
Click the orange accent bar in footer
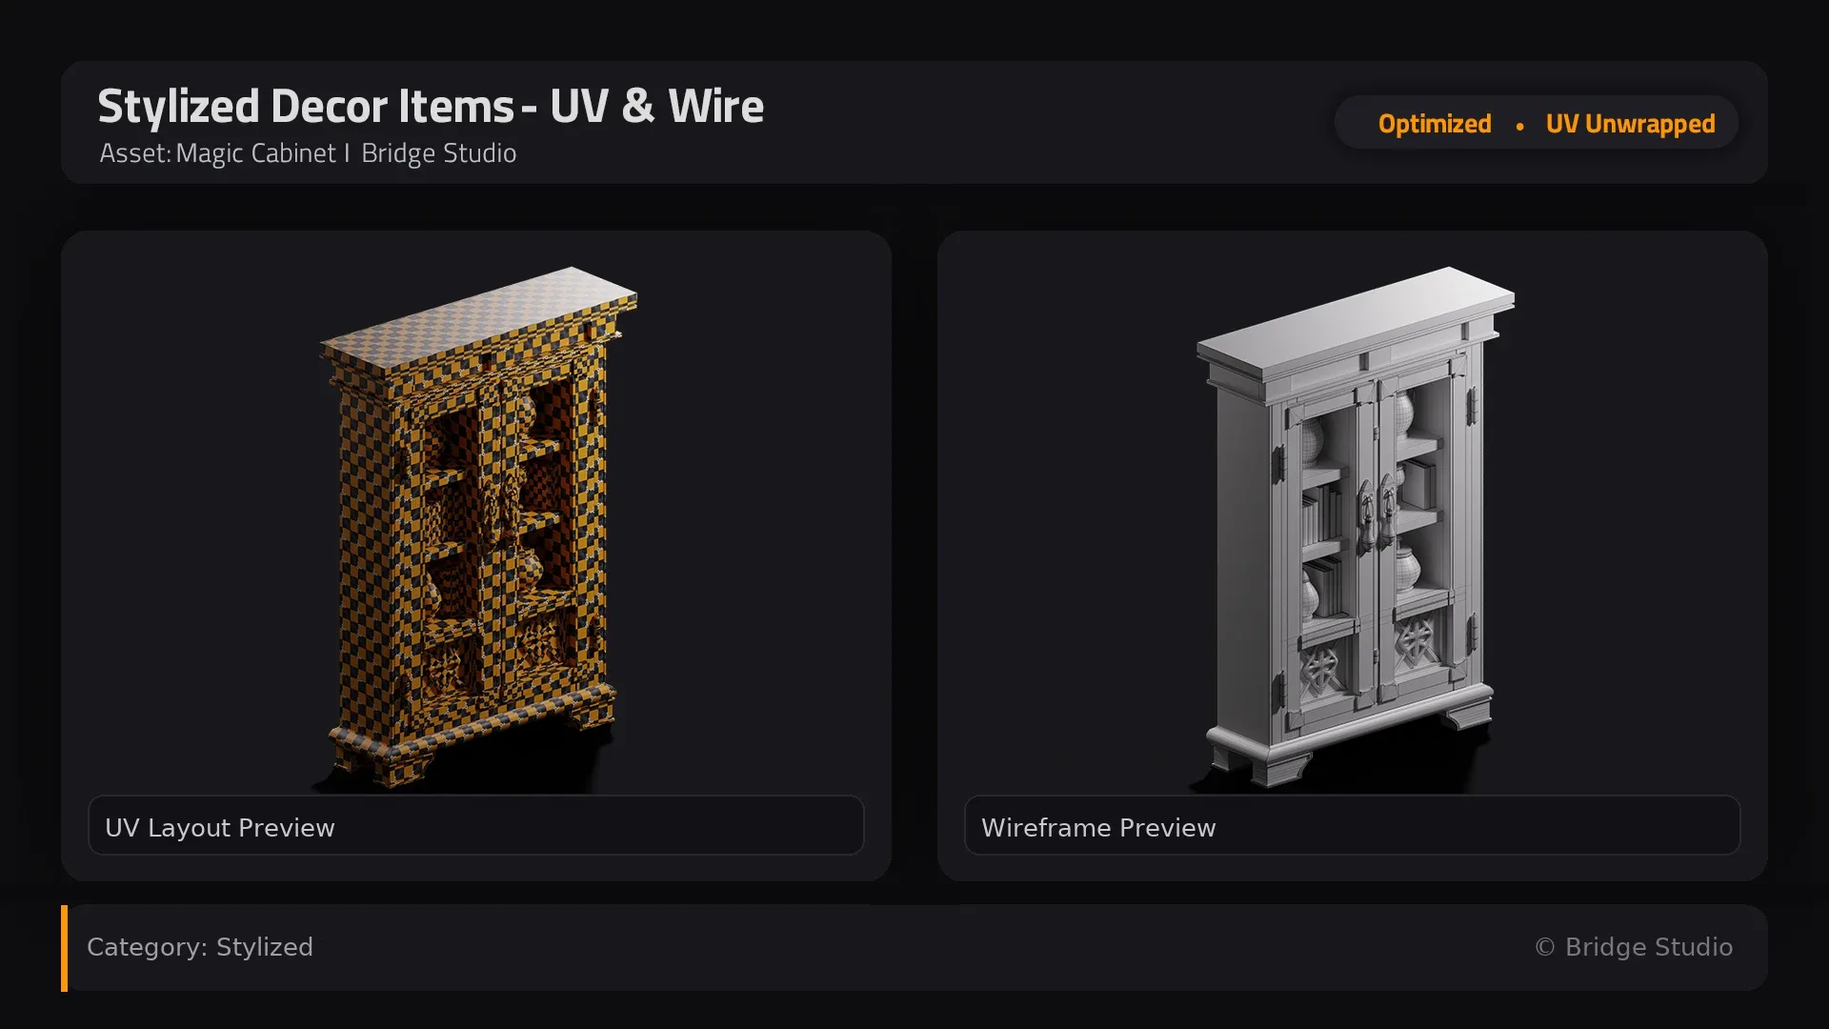(x=64, y=948)
